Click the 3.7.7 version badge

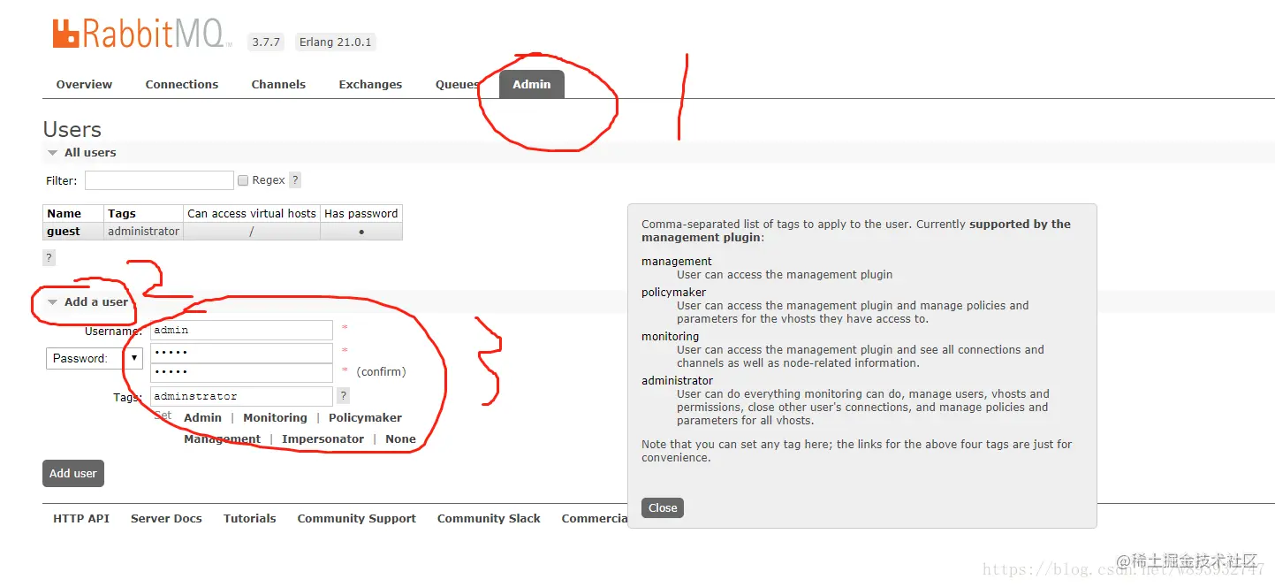tap(266, 42)
